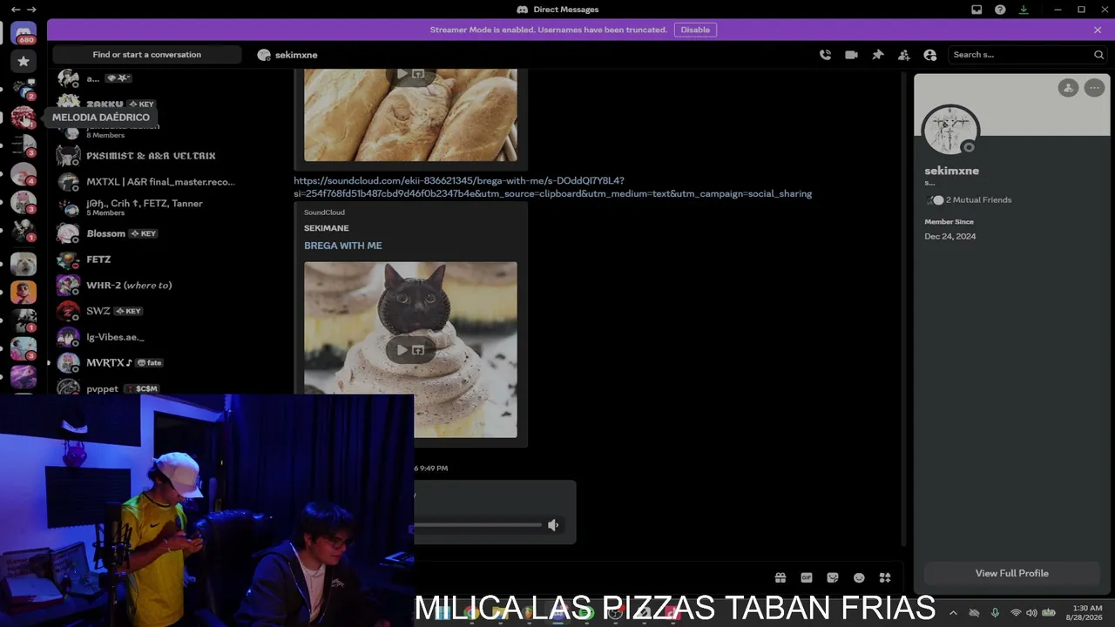Open the orange background avatar server
This screenshot has height=627, width=1115.
pyautogui.click(x=24, y=292)
